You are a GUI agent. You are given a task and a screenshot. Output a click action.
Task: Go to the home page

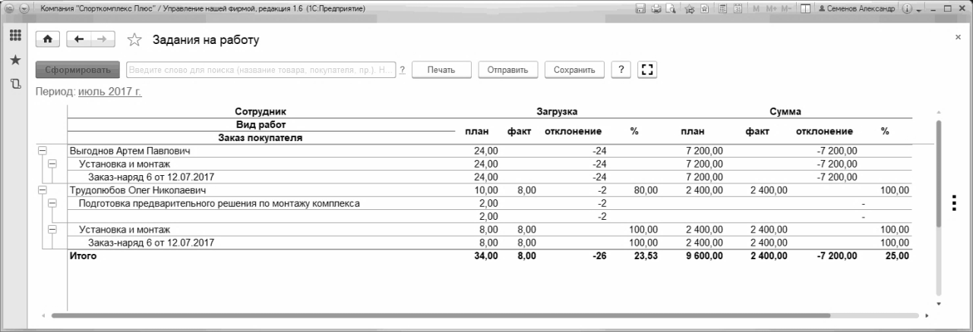(48, 39)
